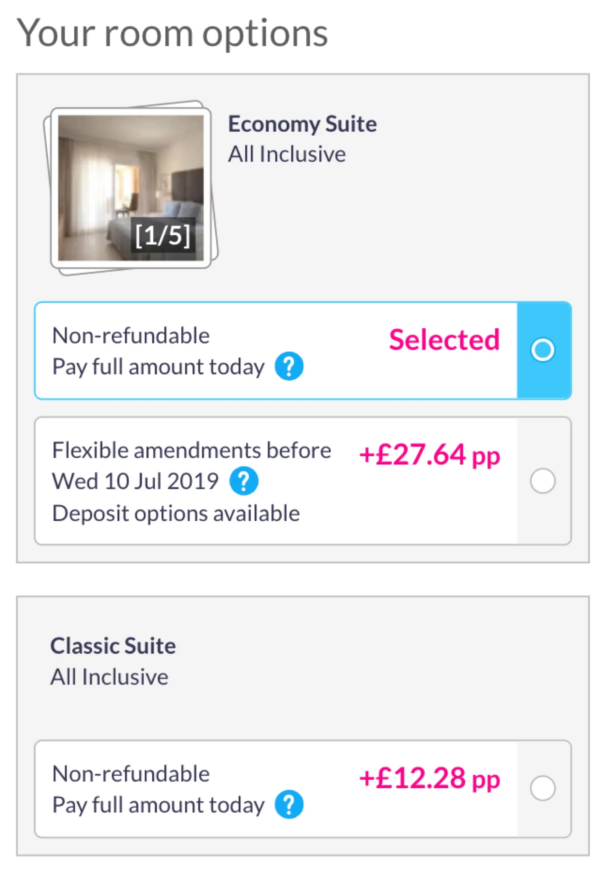The image size is (605, 869).
Task: Click the pink Selected label
Action: tap(444, 340)
